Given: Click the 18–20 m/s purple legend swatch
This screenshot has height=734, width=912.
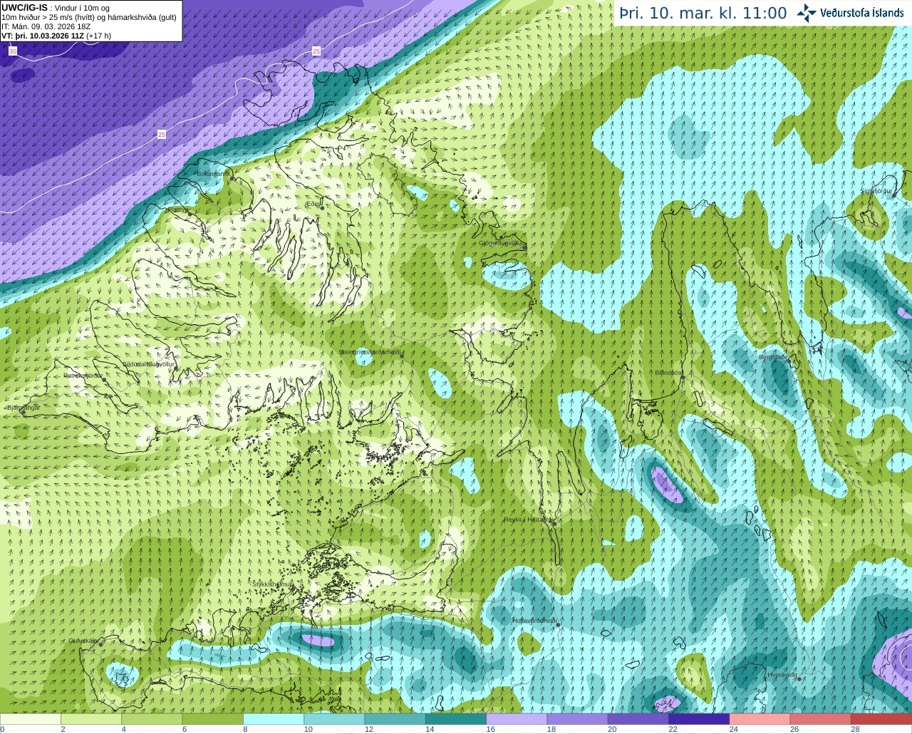Looking at the screenshot, I should [x=578, y=719].
